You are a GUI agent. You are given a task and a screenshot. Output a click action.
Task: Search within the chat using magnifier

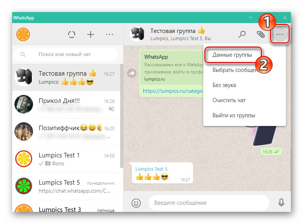(x=242, y=34)
